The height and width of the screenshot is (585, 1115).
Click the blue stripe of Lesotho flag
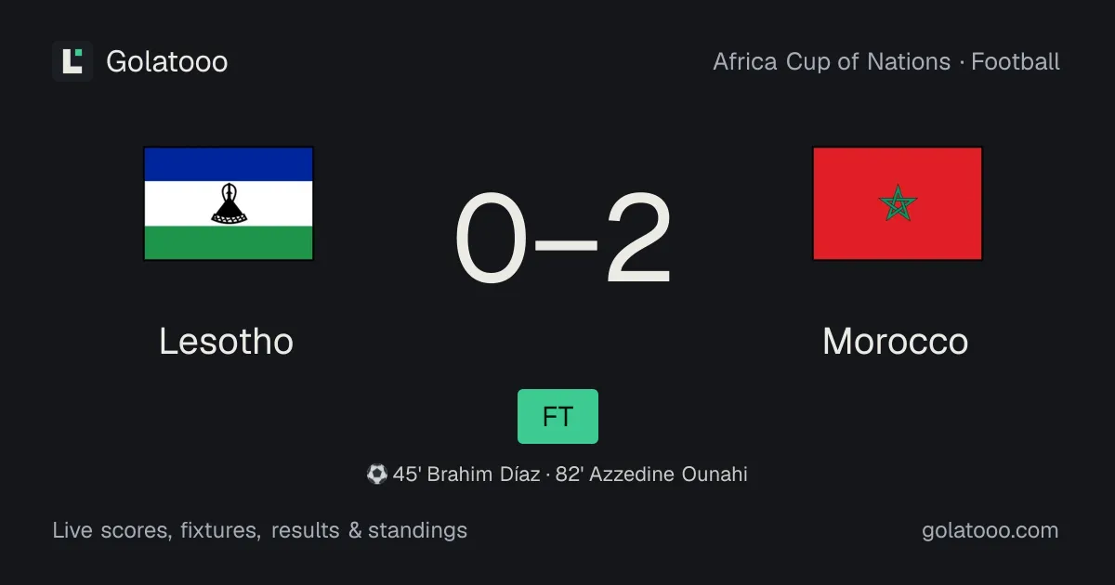coord(229,164)
